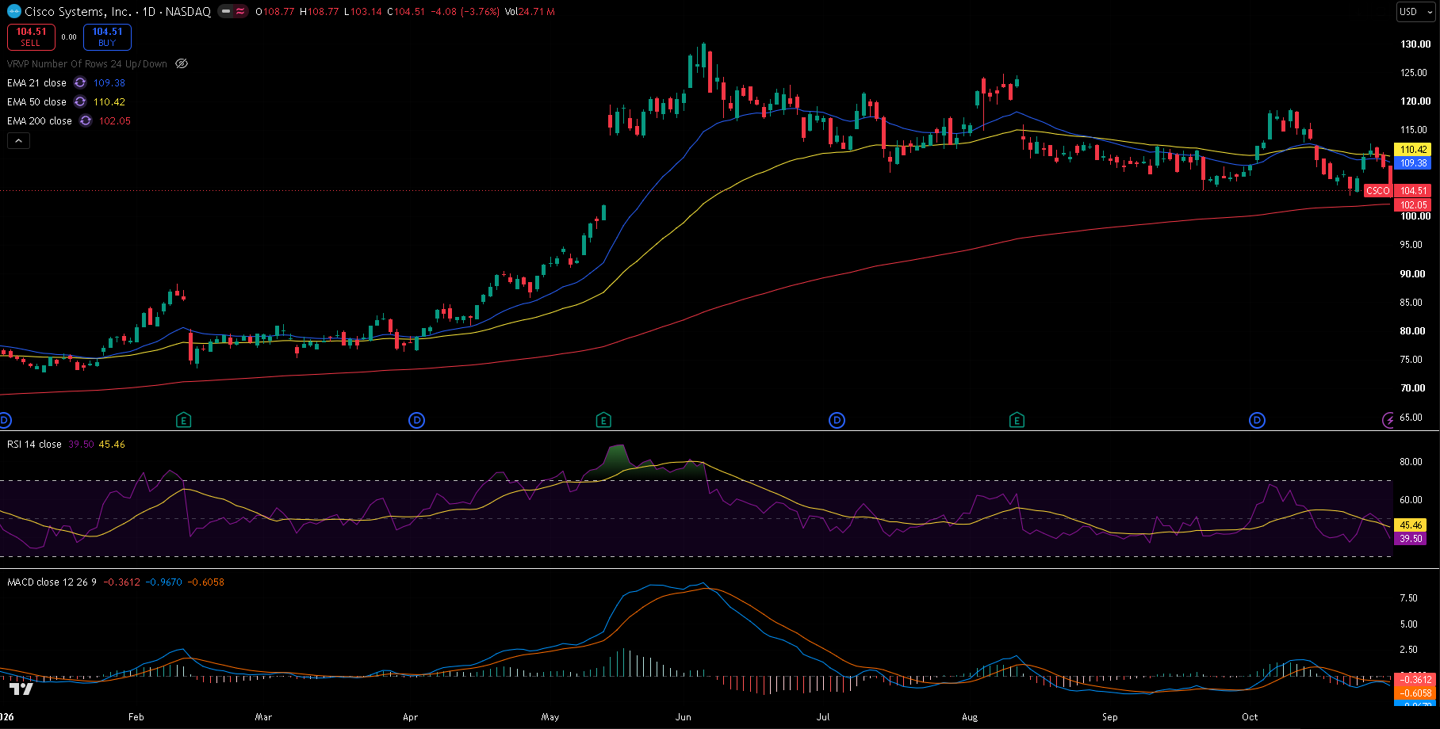Open the USD currency dropdown
This screenshot has width=1440, height=729.
(1416, 12)
